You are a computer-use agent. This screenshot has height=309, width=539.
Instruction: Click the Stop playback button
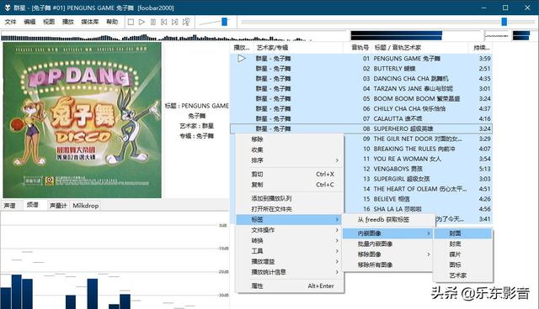pos(131,22)
